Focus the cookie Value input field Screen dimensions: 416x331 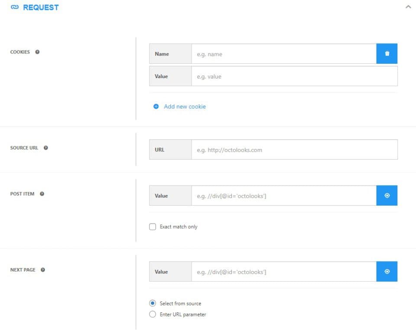click(295, 76)
